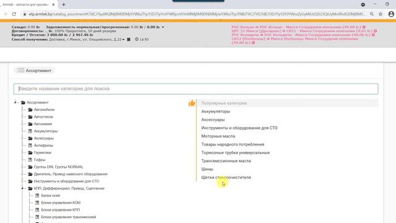Click the Ассортимент header button

[34, 71]
